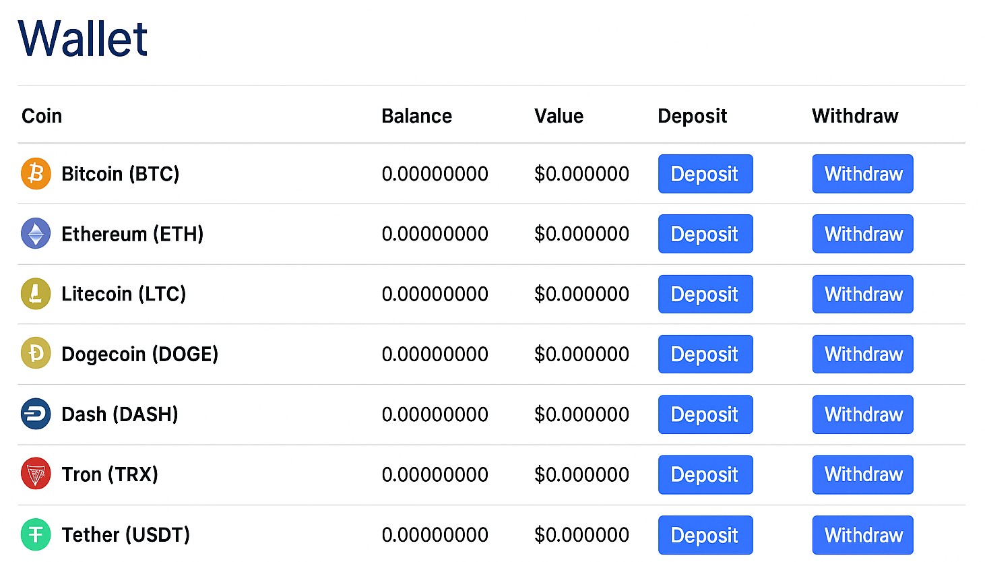Deposit Tether (USDT)
This screenshot has width=985, height=562.
pos(705,535)
